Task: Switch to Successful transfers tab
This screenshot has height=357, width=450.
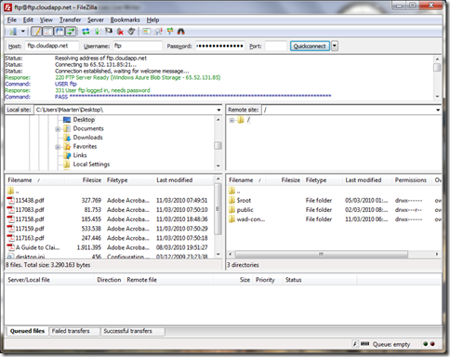Action: (133, 331)
